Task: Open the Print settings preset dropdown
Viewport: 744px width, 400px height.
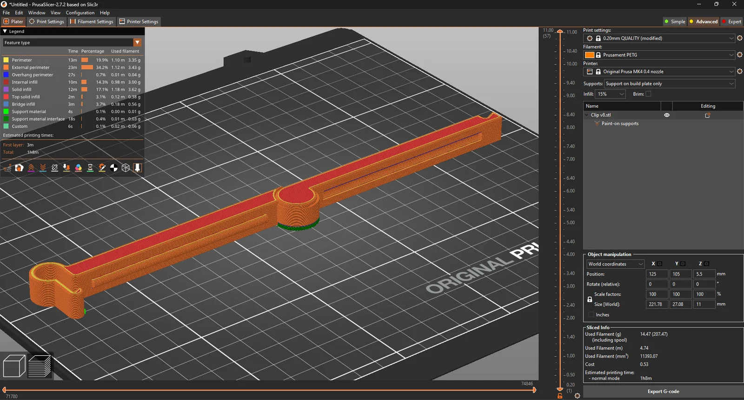Action: (x=659, y=38)
